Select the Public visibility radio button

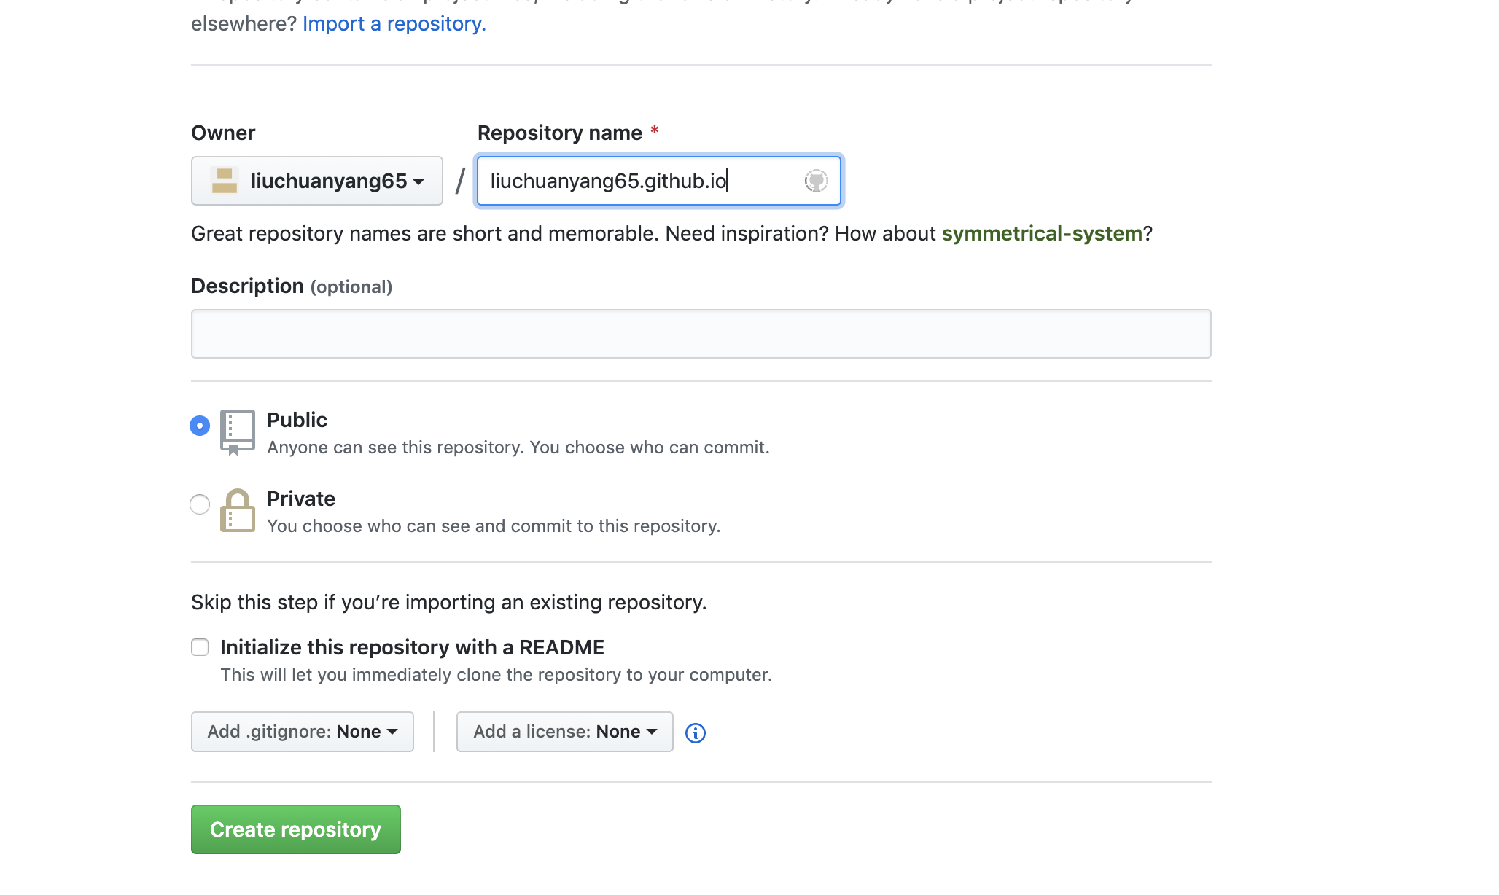200,426
